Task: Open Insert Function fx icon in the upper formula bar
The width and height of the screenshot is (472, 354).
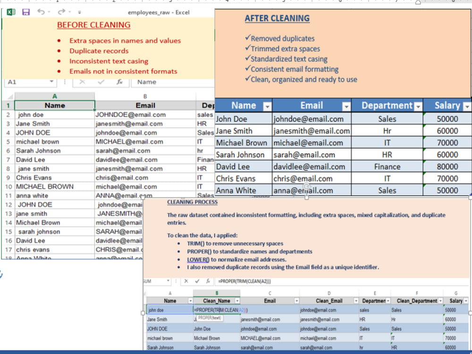Action: 119,82
